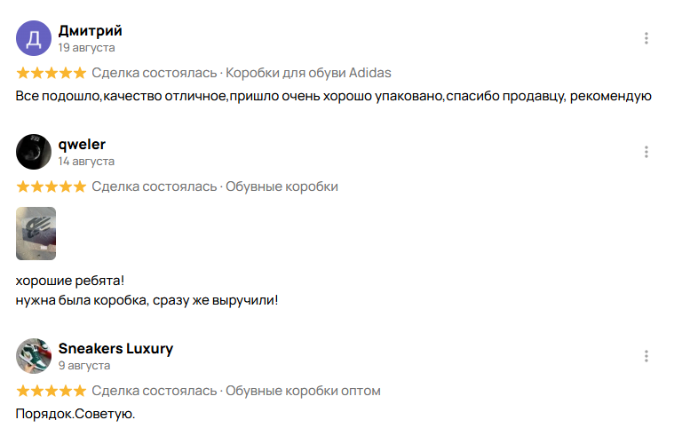Open the Sneakers Luxury profile name

115,348
